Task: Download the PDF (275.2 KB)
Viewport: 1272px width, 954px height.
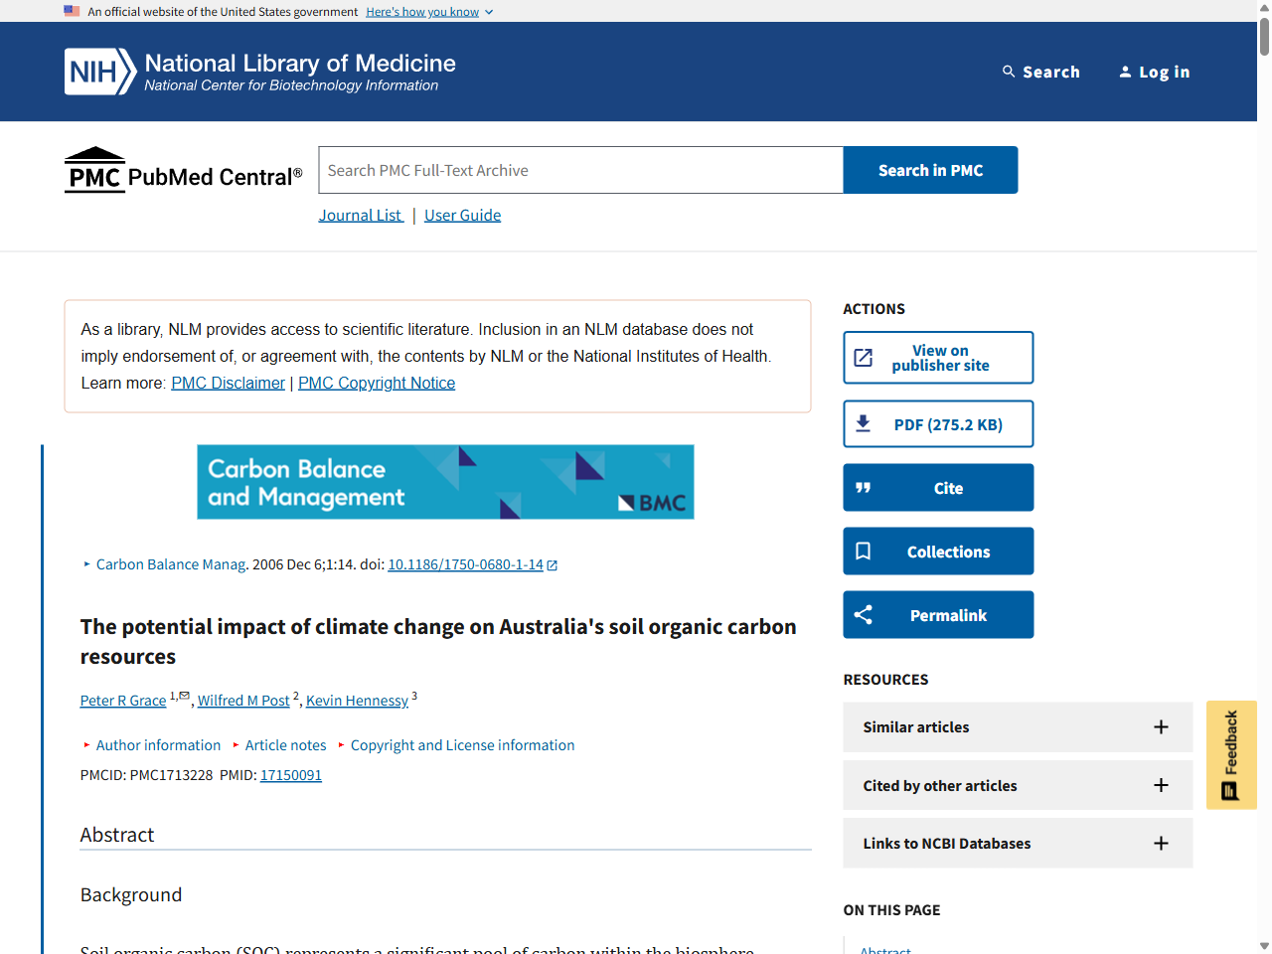Action: click(x=938, y=424)
